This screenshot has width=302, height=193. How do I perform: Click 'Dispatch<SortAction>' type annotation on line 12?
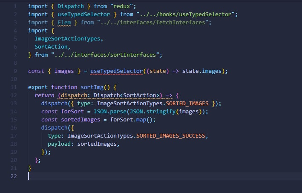click(127, 95)
